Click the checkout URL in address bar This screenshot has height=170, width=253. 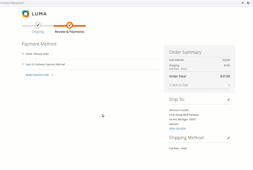12,3
